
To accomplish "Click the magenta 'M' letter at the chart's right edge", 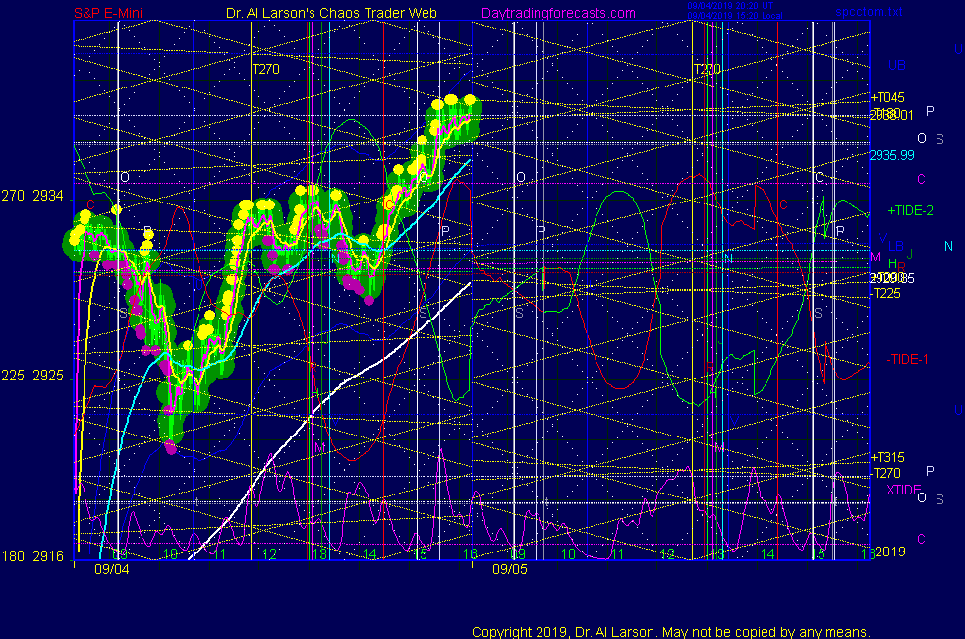I will click(x=876, y=257).
